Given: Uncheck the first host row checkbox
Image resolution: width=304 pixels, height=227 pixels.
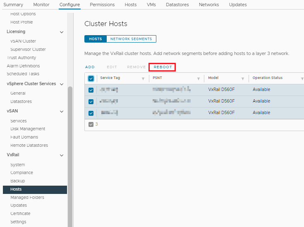Looking at the screenshot, I should [x=91, y=90].
